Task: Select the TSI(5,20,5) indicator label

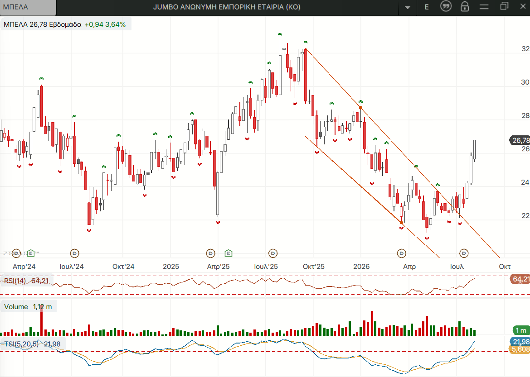Action: 33,344
